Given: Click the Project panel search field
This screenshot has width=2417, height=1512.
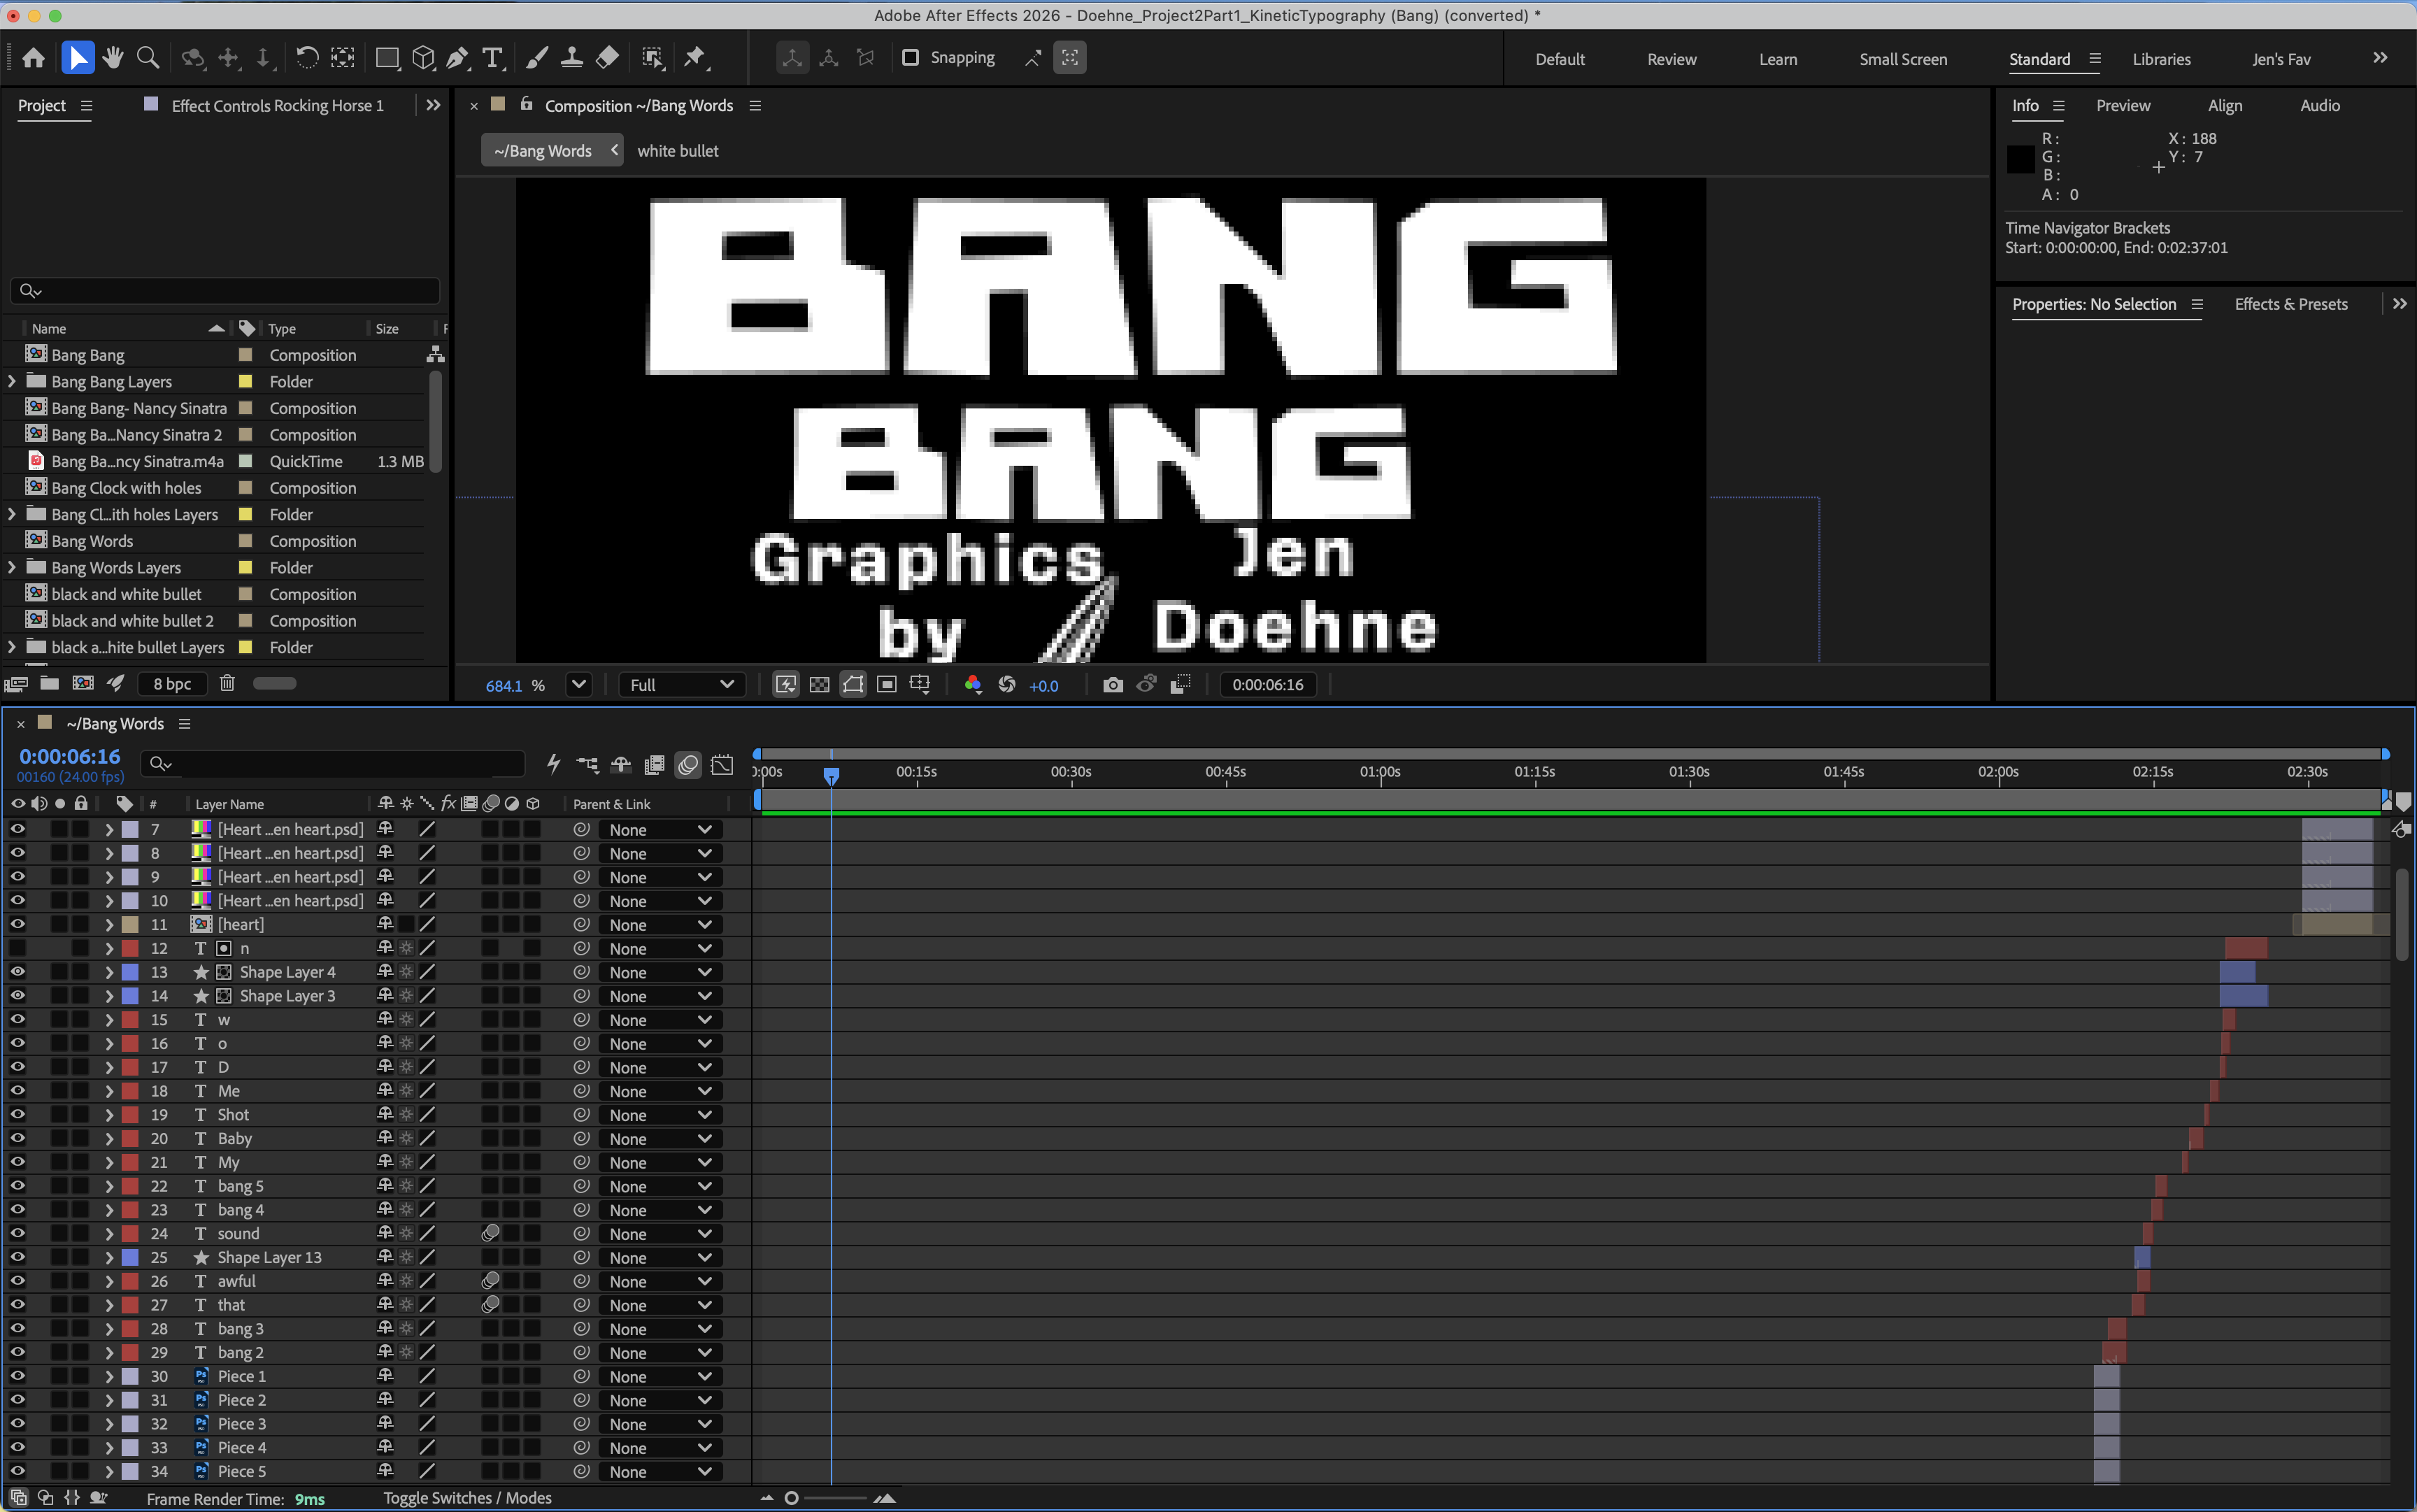Looking at the screenshot, I should 225,291.
